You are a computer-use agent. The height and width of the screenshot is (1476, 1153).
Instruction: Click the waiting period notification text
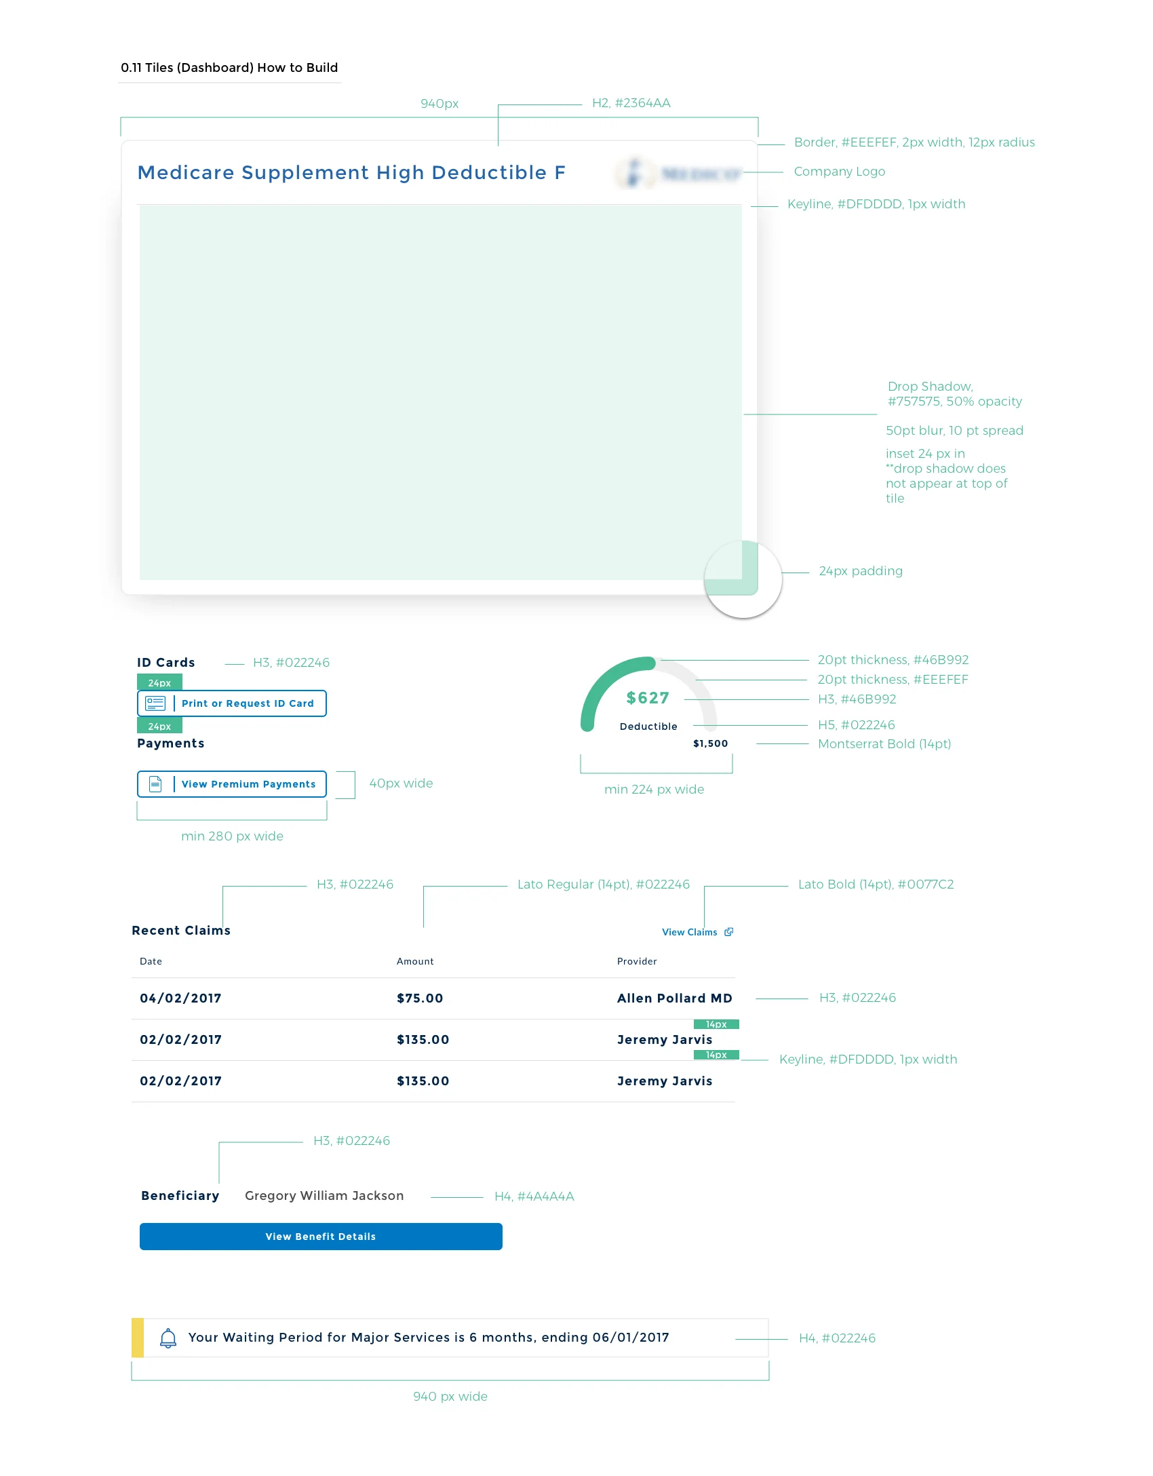[x=429, y=1338]
